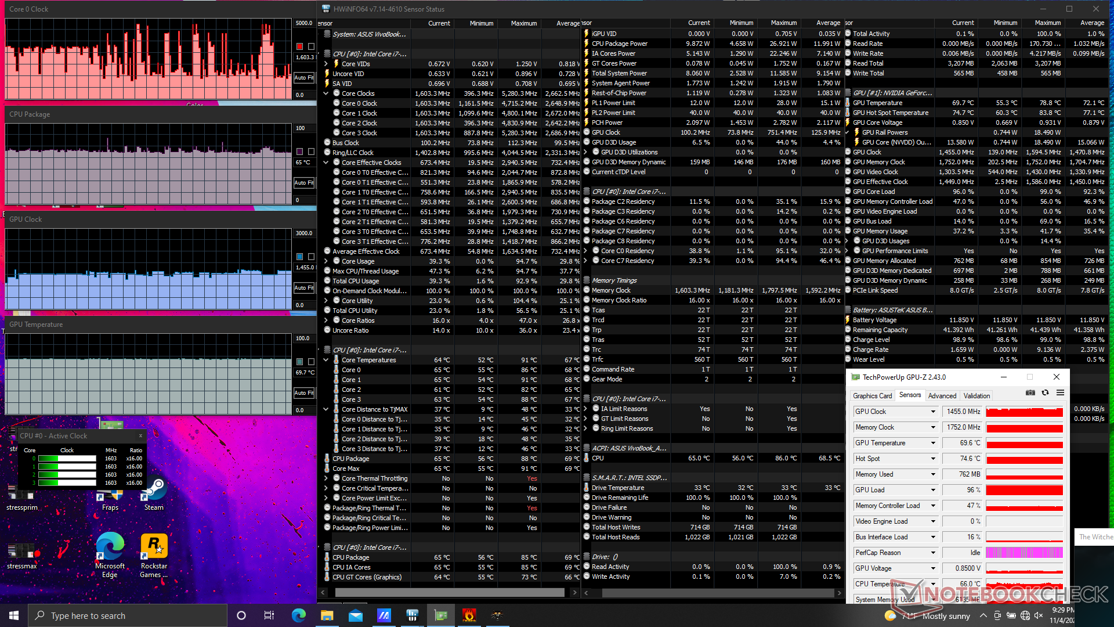Toggle empty checkbox in GPU Clock graph
Screen dimensions: 1114x627
[311, 257]
